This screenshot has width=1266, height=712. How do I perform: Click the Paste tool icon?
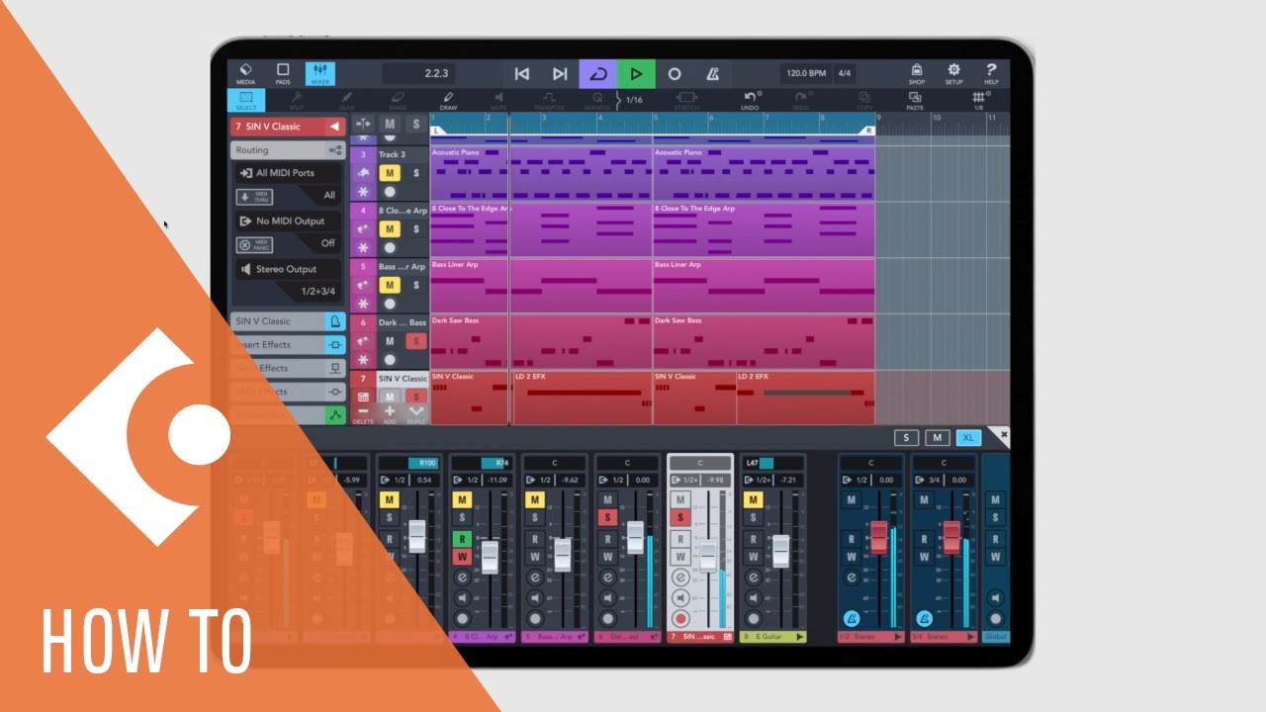coord(915,100)
